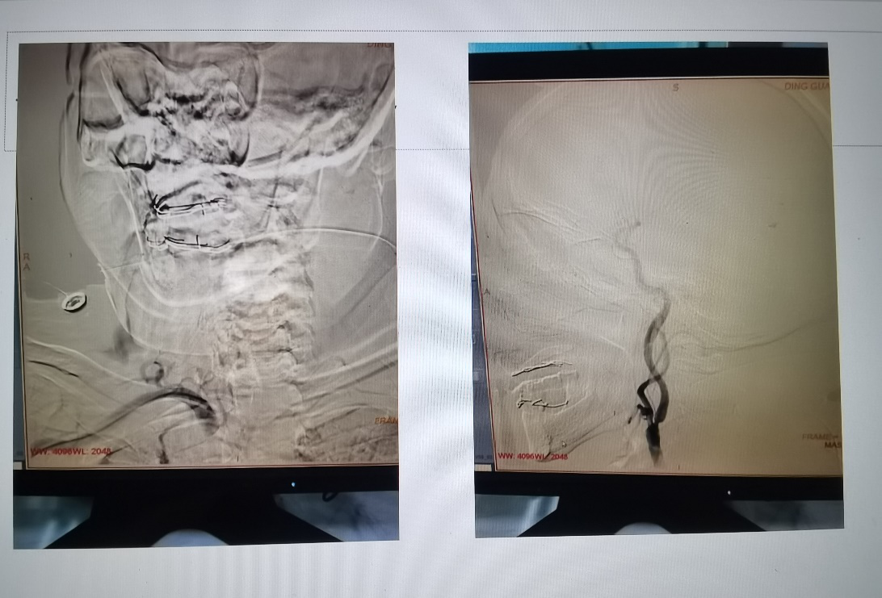This screenshot has width=882, height=598.
Task: Click the circular electrode marker on left image
Action: (73, 302)
